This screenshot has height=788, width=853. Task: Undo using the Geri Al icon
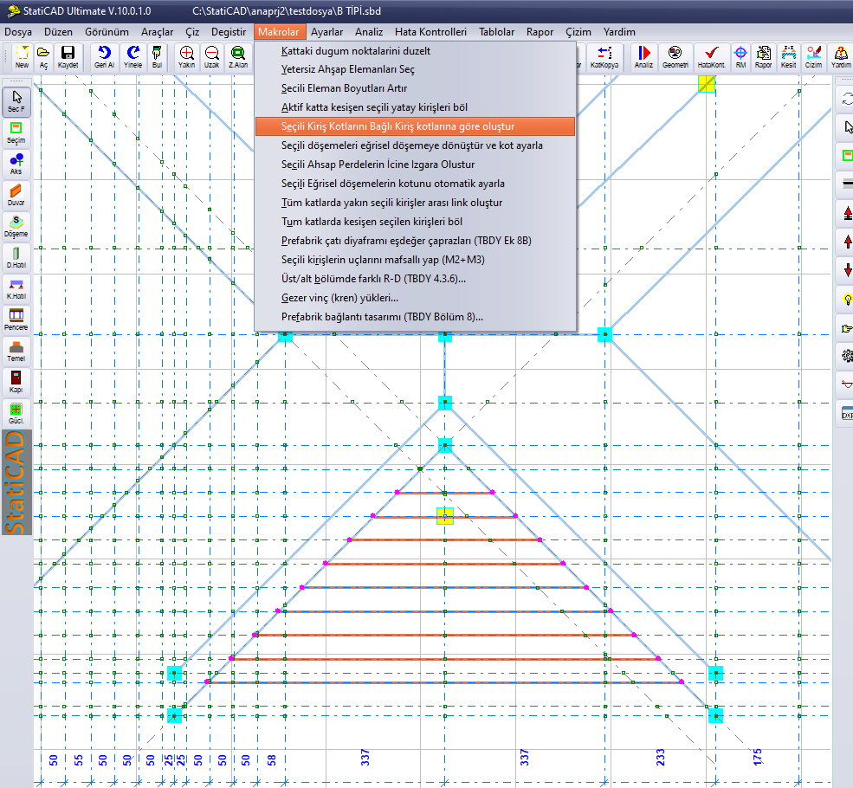coord(104,57)
